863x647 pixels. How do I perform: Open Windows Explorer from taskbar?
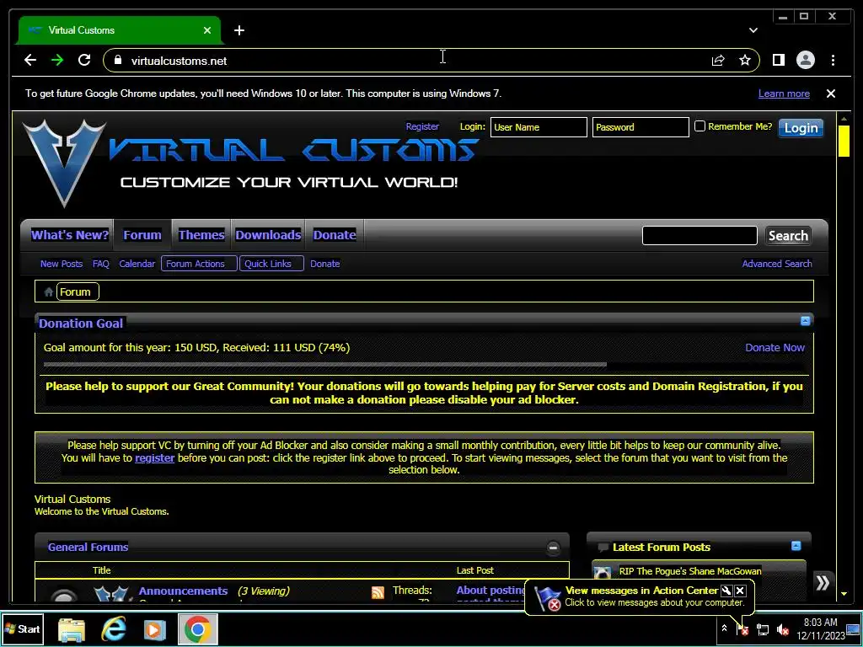(72, 629)
